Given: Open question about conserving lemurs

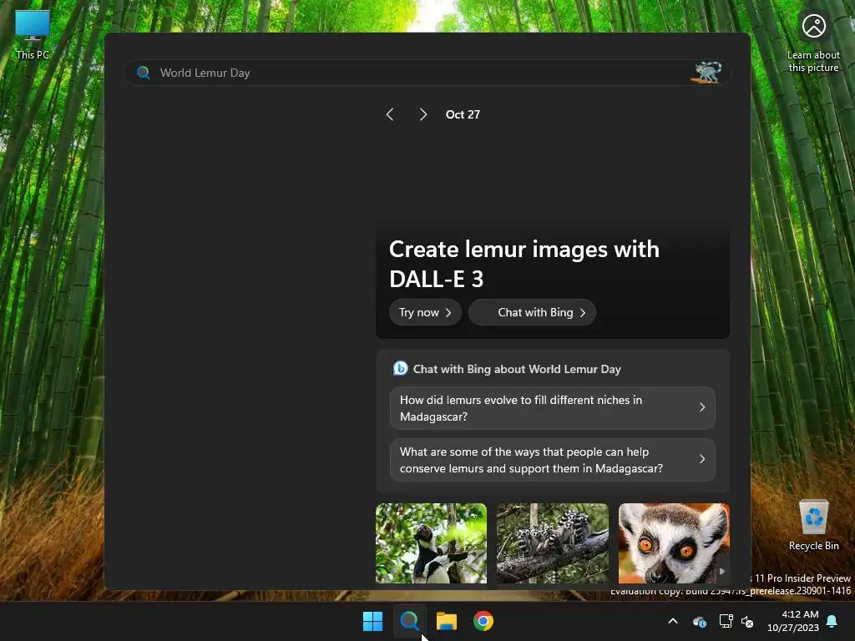Looking at the screenshot, I should (553, 460).
